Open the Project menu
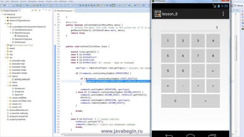 click(x=49, y=1)
